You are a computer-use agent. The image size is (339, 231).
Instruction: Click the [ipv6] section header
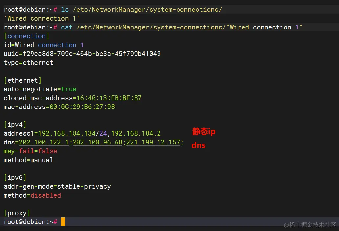click(x=15, y=178)
